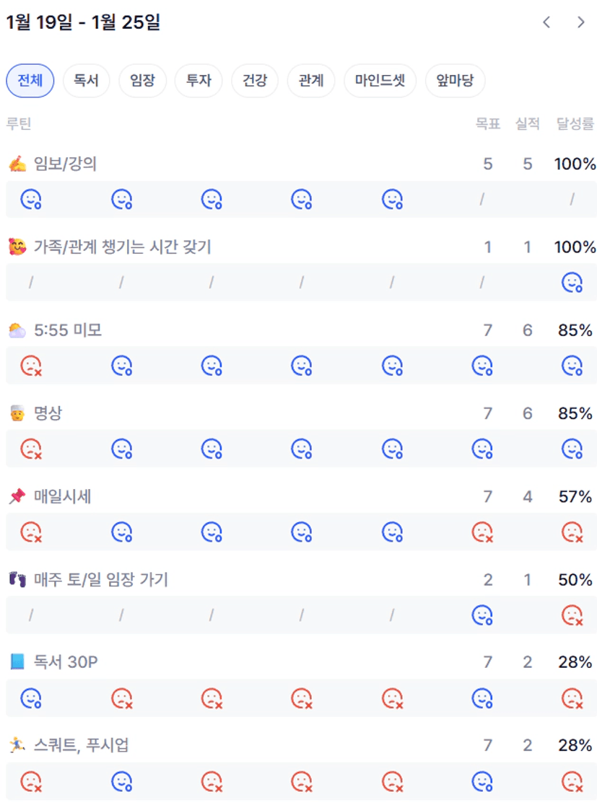Click the sun-cloud icon next to 5:55 미모
Screen dimensions: 597x810
(17, 330)
